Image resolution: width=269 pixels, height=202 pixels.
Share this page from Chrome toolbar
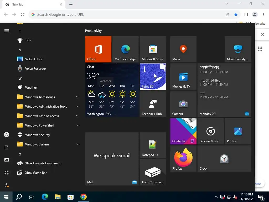(227, 15)
